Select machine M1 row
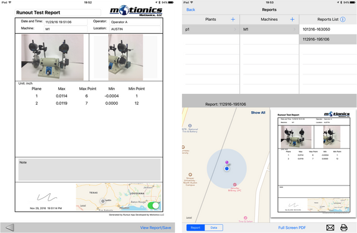This screenshot has height=233, width=357. pyautogui.click(x=270, y=29)
